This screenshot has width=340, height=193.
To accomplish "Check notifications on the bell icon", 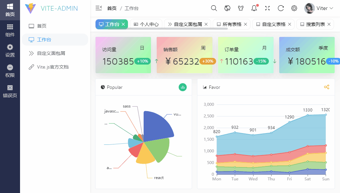I will pyautogui.click(x=254, y=8).
